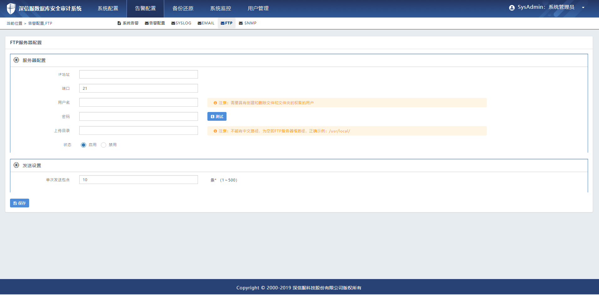Open the SYSLOG alert settings

pos(181,23)
